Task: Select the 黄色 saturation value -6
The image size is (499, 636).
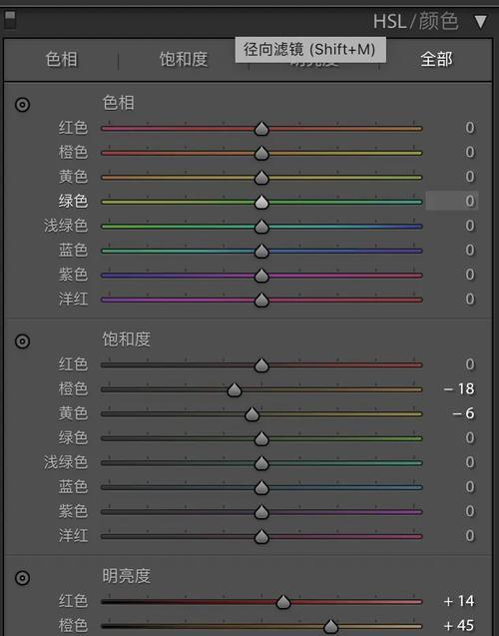Action: click(x=463, y=413)
